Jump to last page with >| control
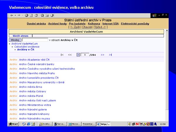 pyautogui.click(x=110, y=55)
